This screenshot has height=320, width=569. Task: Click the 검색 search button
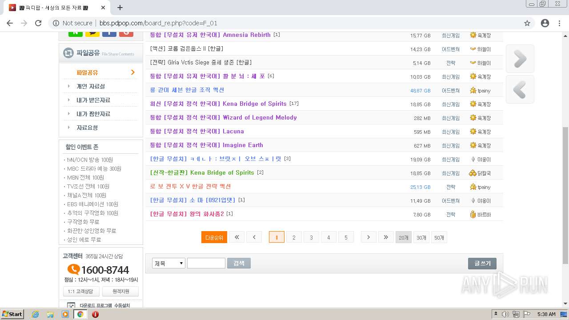point(239,263)
